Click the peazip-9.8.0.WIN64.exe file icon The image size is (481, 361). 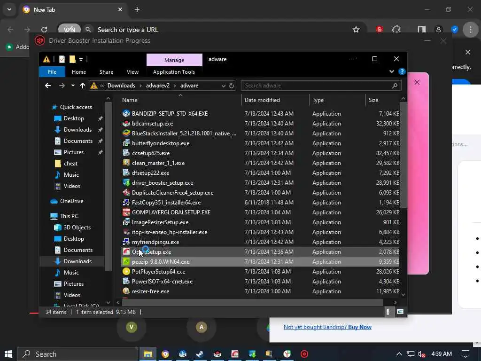point(126,261)
